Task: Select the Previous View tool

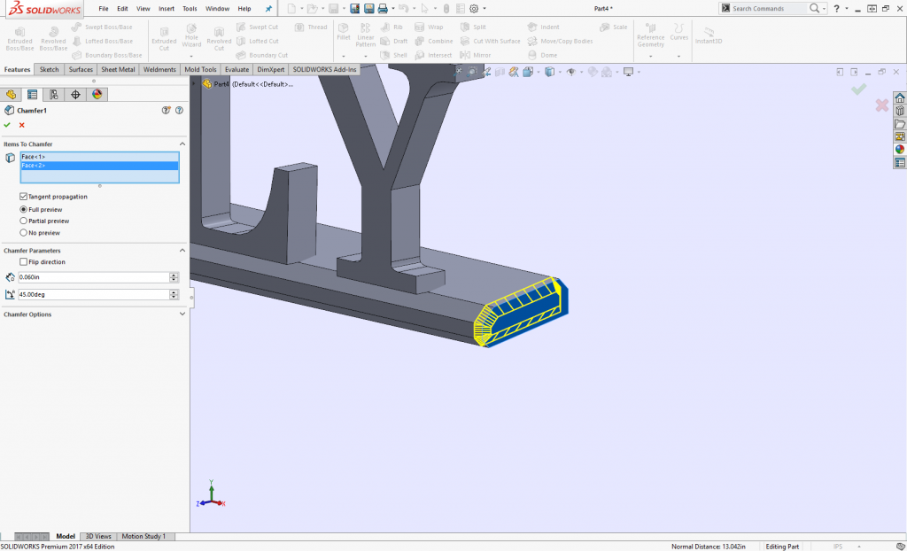Action: (486, 72)
